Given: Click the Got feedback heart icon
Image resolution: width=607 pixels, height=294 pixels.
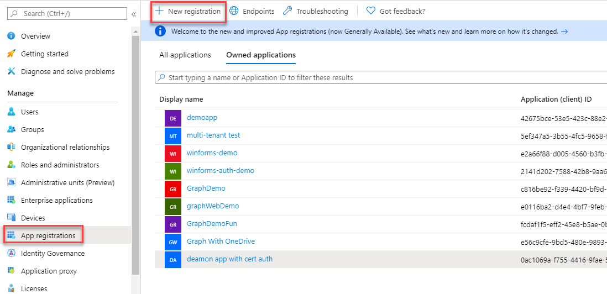Looking at the screenshot, I should pos(371,11).
